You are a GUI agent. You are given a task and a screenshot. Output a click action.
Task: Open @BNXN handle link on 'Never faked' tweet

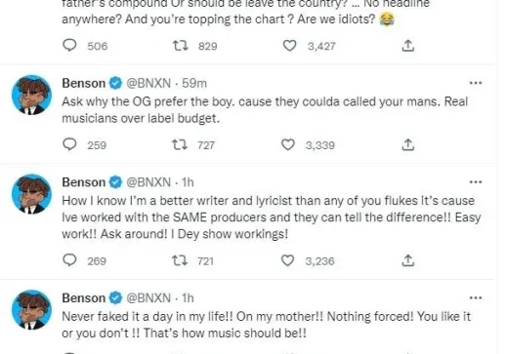(x=148, y=297)
